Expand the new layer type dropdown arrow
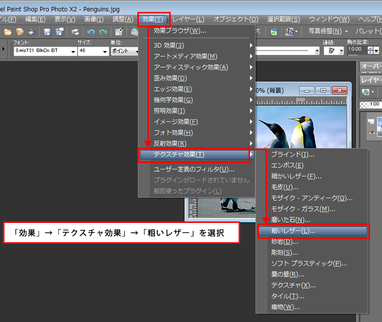The width and height of the screenshot is (382, 322). (x=373, y=92)
